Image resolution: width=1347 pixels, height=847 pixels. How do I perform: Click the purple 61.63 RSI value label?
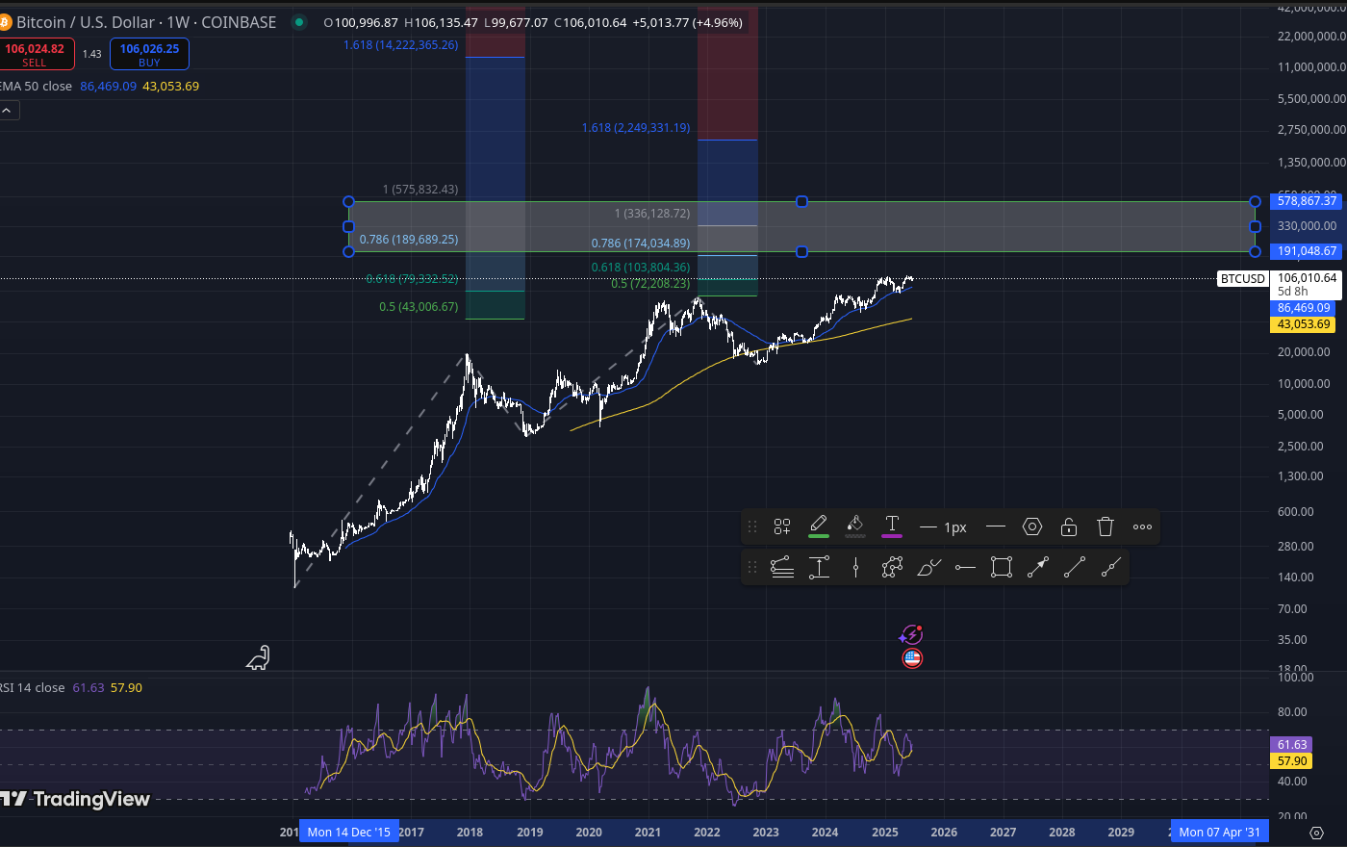[x=1291, y=745]
